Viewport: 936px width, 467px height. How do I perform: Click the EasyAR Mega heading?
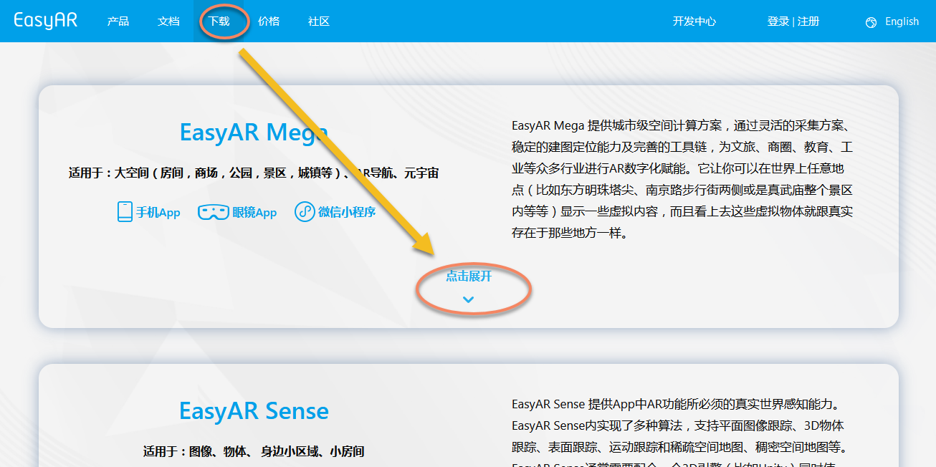point(254,133)
